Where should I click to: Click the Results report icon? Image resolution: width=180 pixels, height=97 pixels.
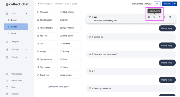[7, 57]
